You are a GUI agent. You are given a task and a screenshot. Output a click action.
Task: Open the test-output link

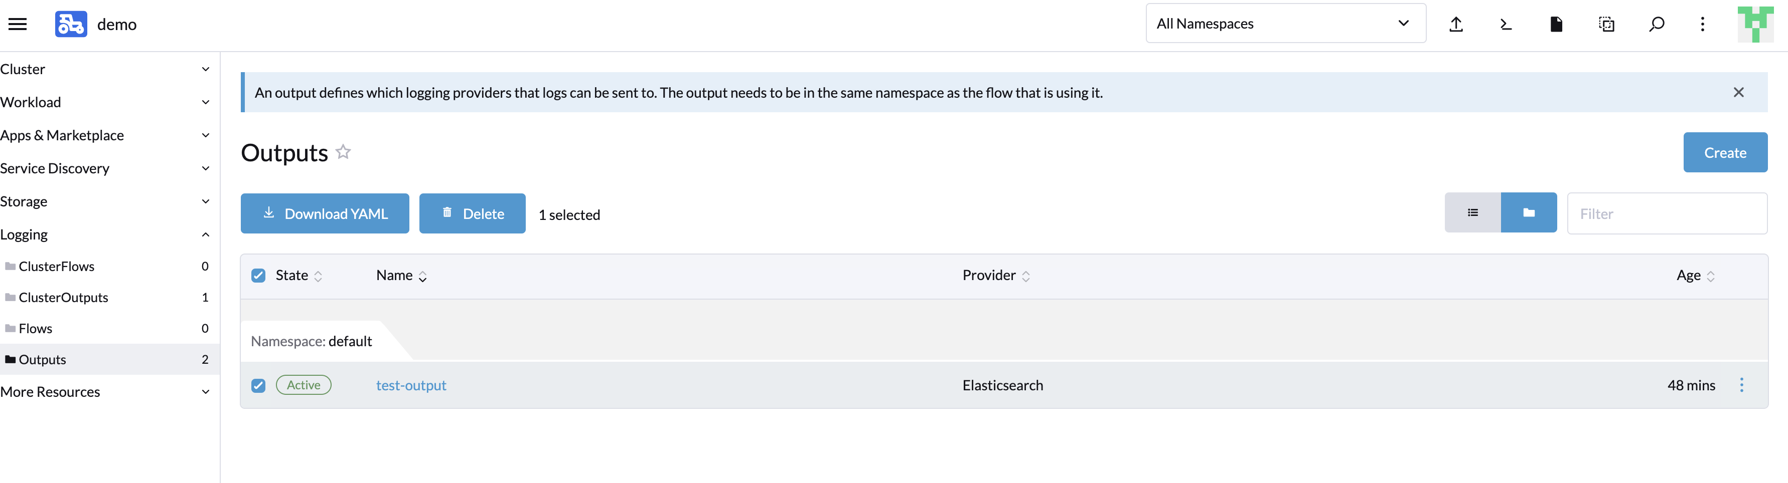(411, 385)
